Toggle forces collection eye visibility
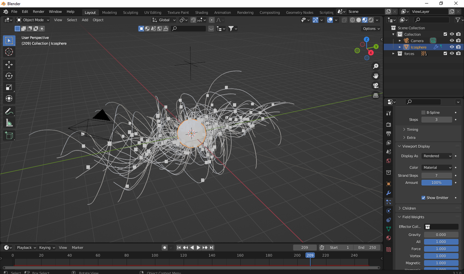This screenshot has width=464, height=274. (x=452, y=54)
